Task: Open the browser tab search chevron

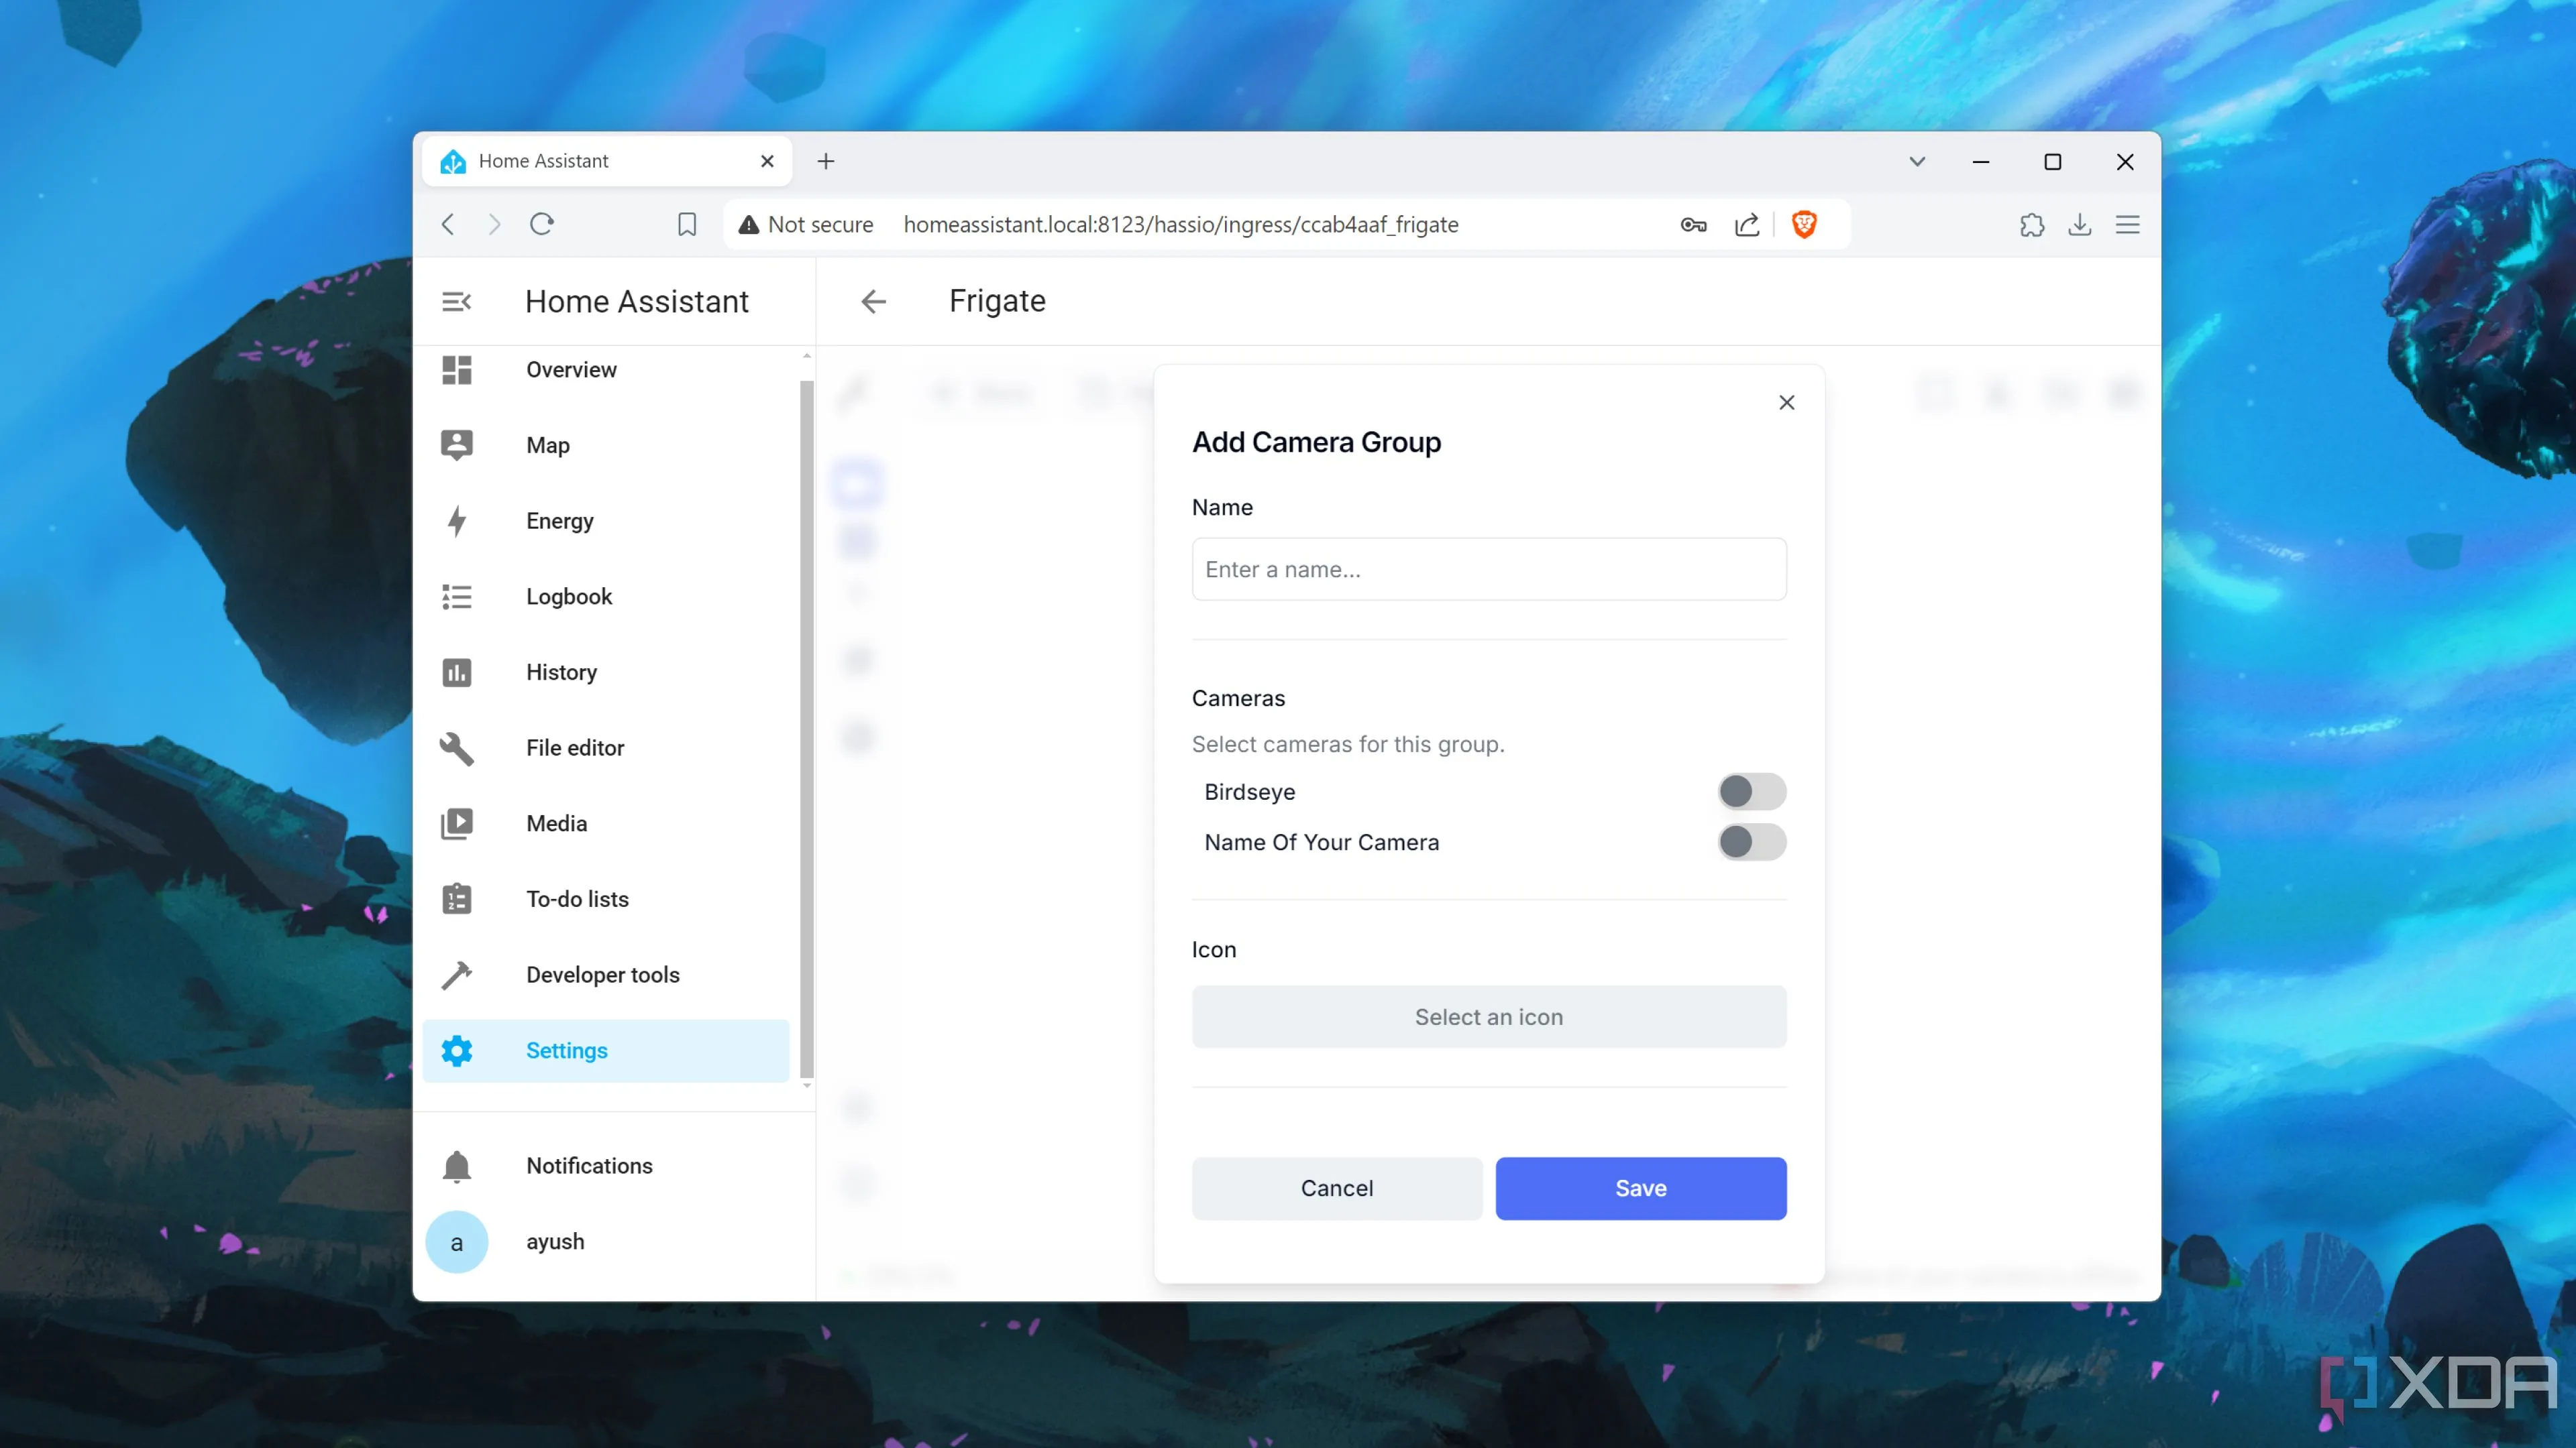Action: (1917, 161)
